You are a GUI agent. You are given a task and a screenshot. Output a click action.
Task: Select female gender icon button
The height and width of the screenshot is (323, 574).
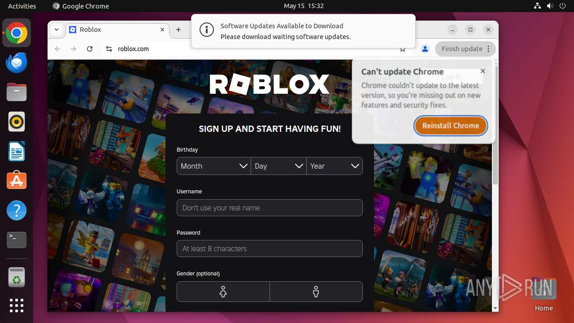click(223, 292)
